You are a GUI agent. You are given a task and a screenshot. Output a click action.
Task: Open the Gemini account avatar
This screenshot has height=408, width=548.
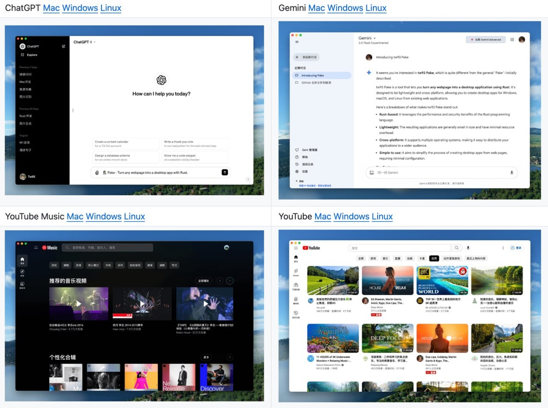point(522,40)
